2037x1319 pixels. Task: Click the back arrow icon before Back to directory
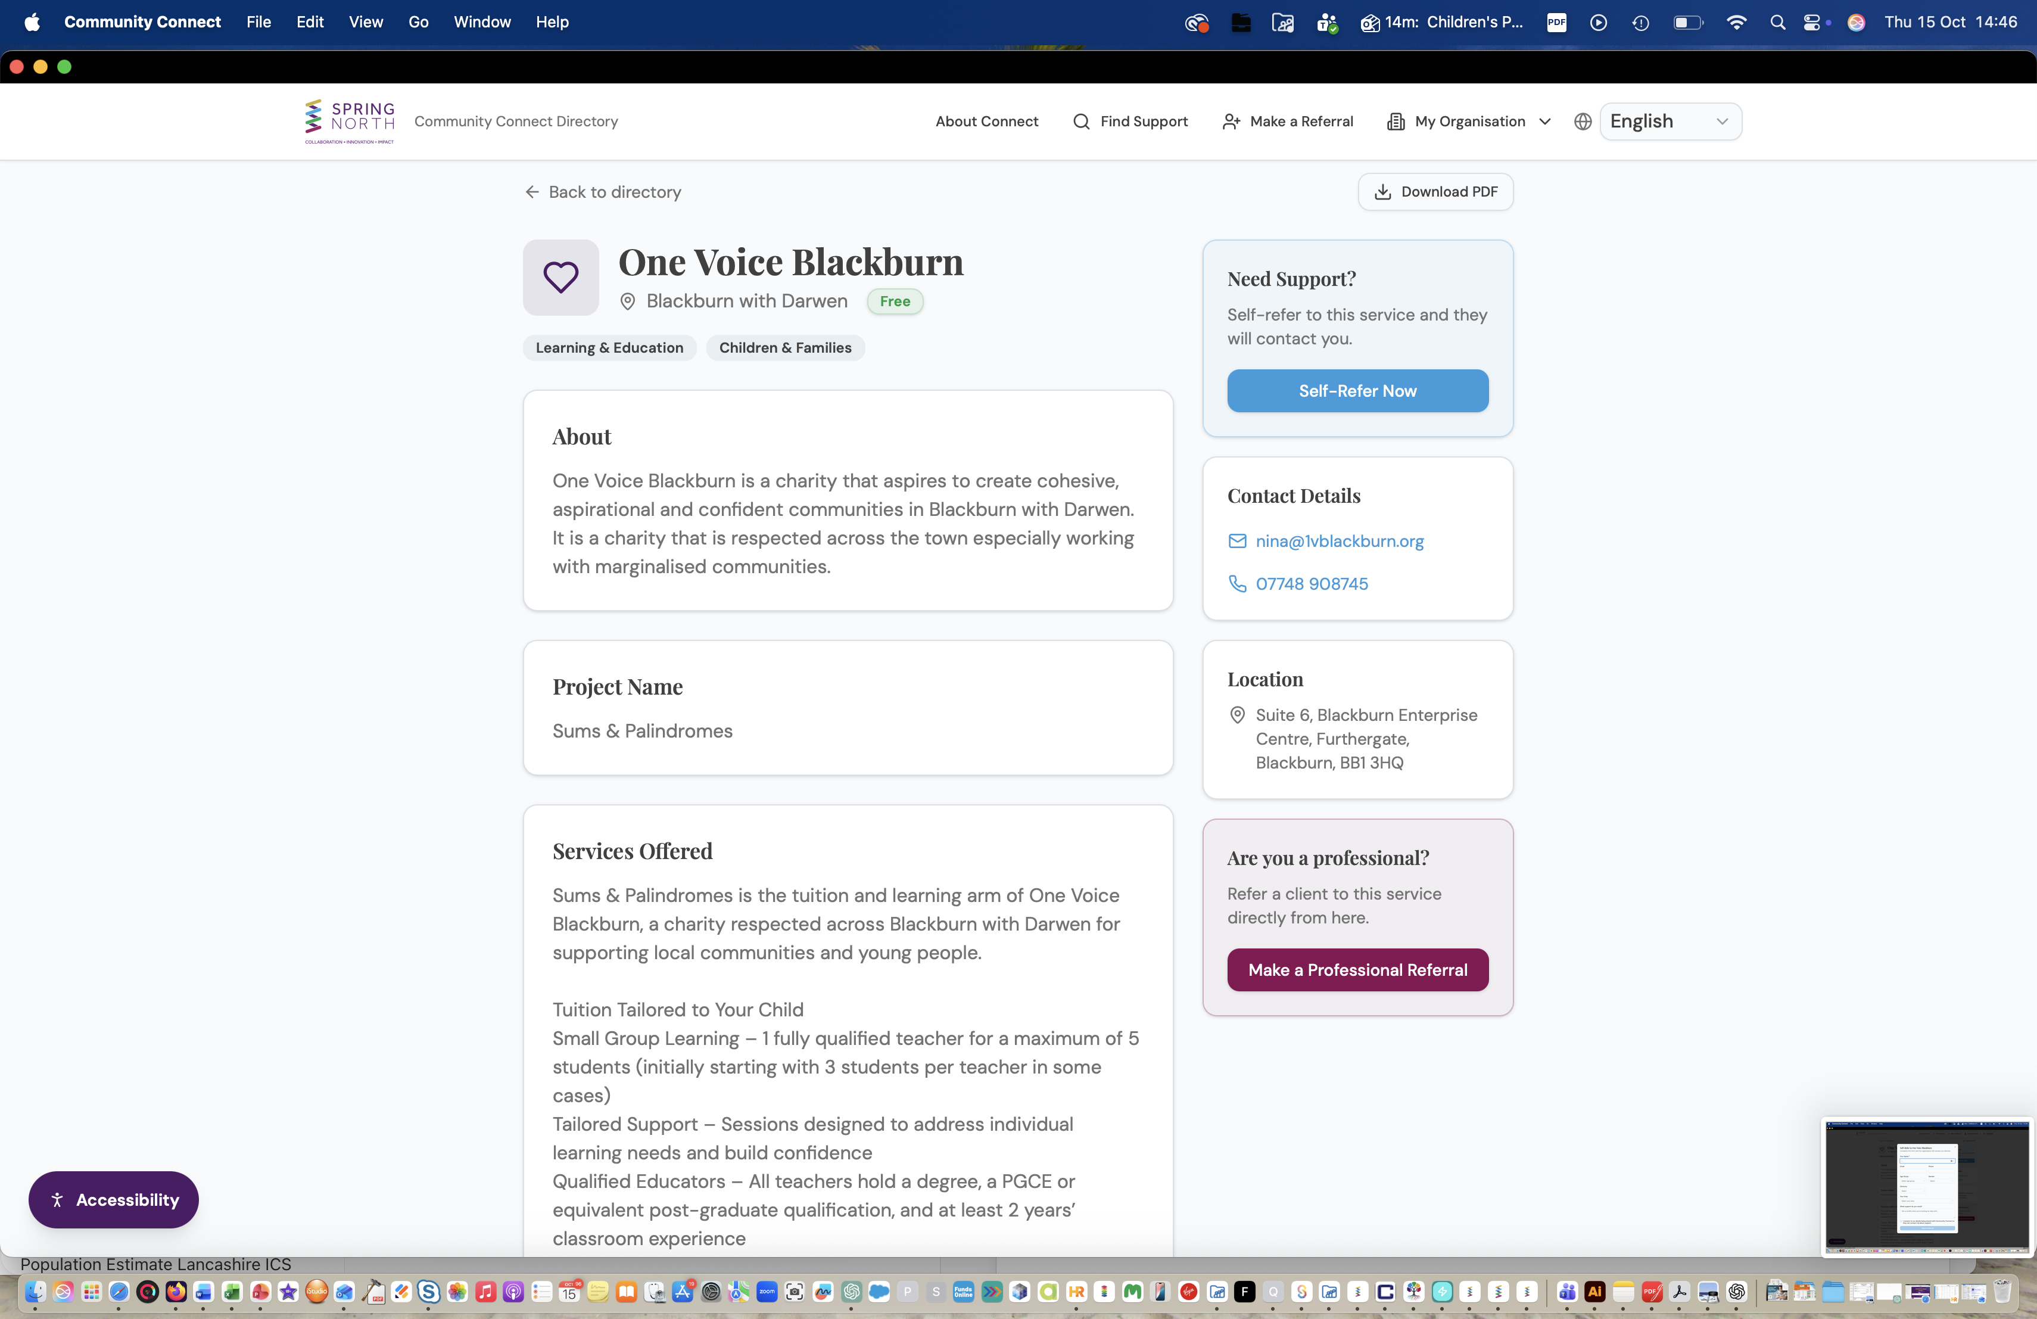point(531,192)
